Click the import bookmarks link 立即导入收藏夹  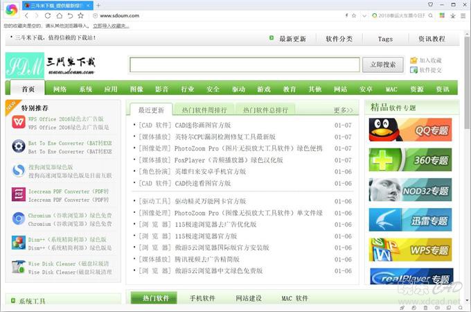tap(111, 26)
